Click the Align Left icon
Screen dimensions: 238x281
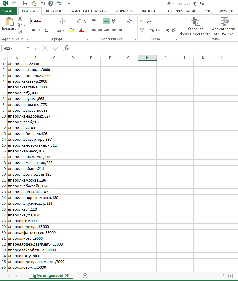94,30
